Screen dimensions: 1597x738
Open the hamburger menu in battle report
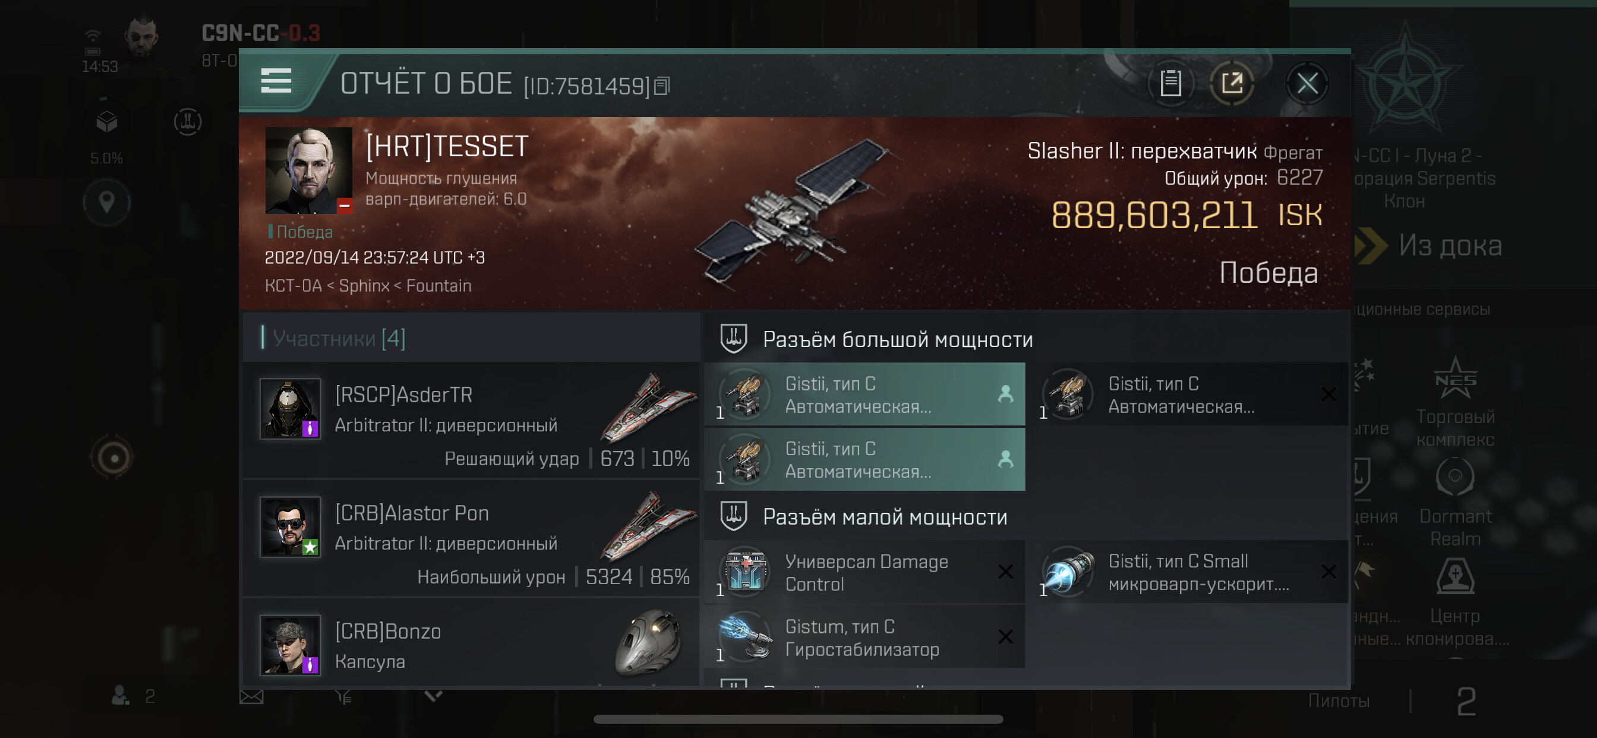pyautogui.click(x=276, y=81)
